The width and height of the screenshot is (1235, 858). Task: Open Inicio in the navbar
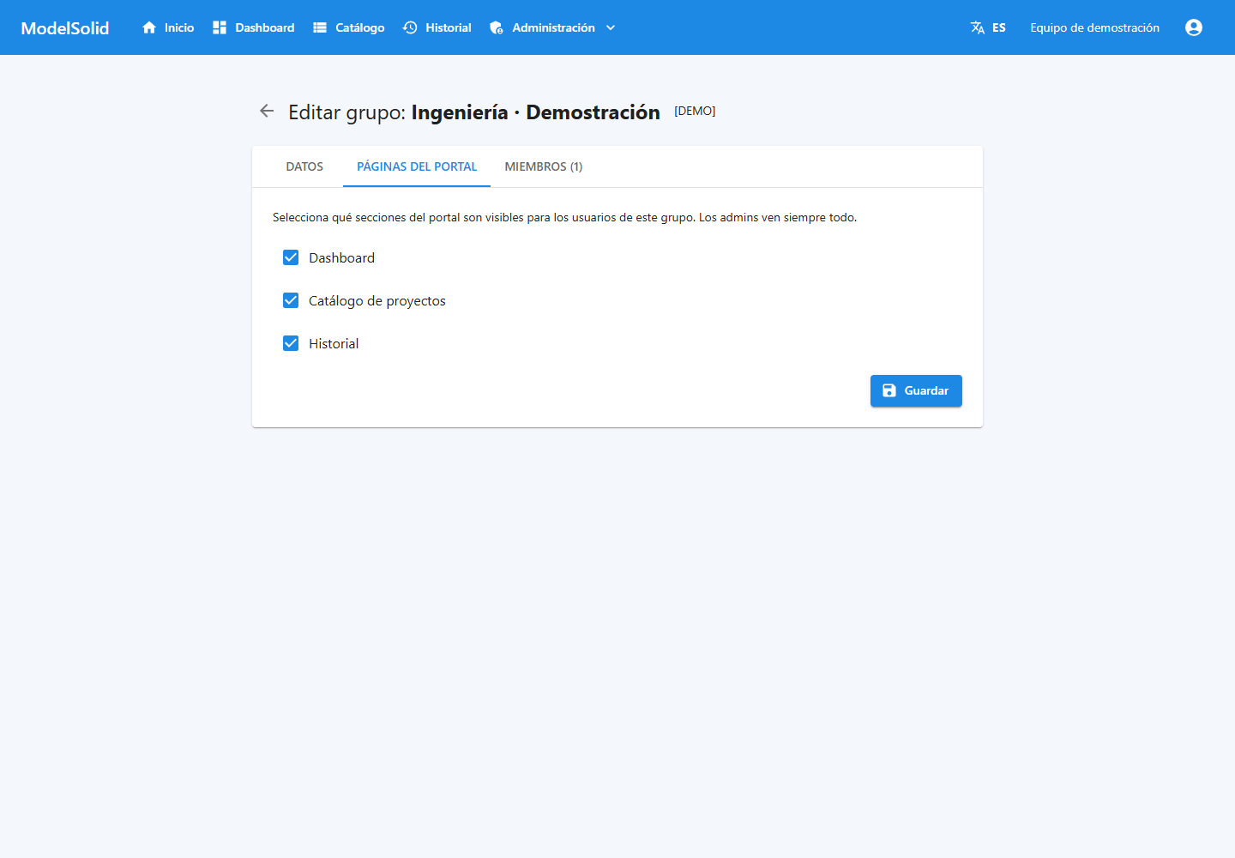179,27
